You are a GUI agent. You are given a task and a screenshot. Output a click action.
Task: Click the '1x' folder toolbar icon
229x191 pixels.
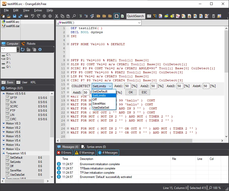[x=99, y=16]
